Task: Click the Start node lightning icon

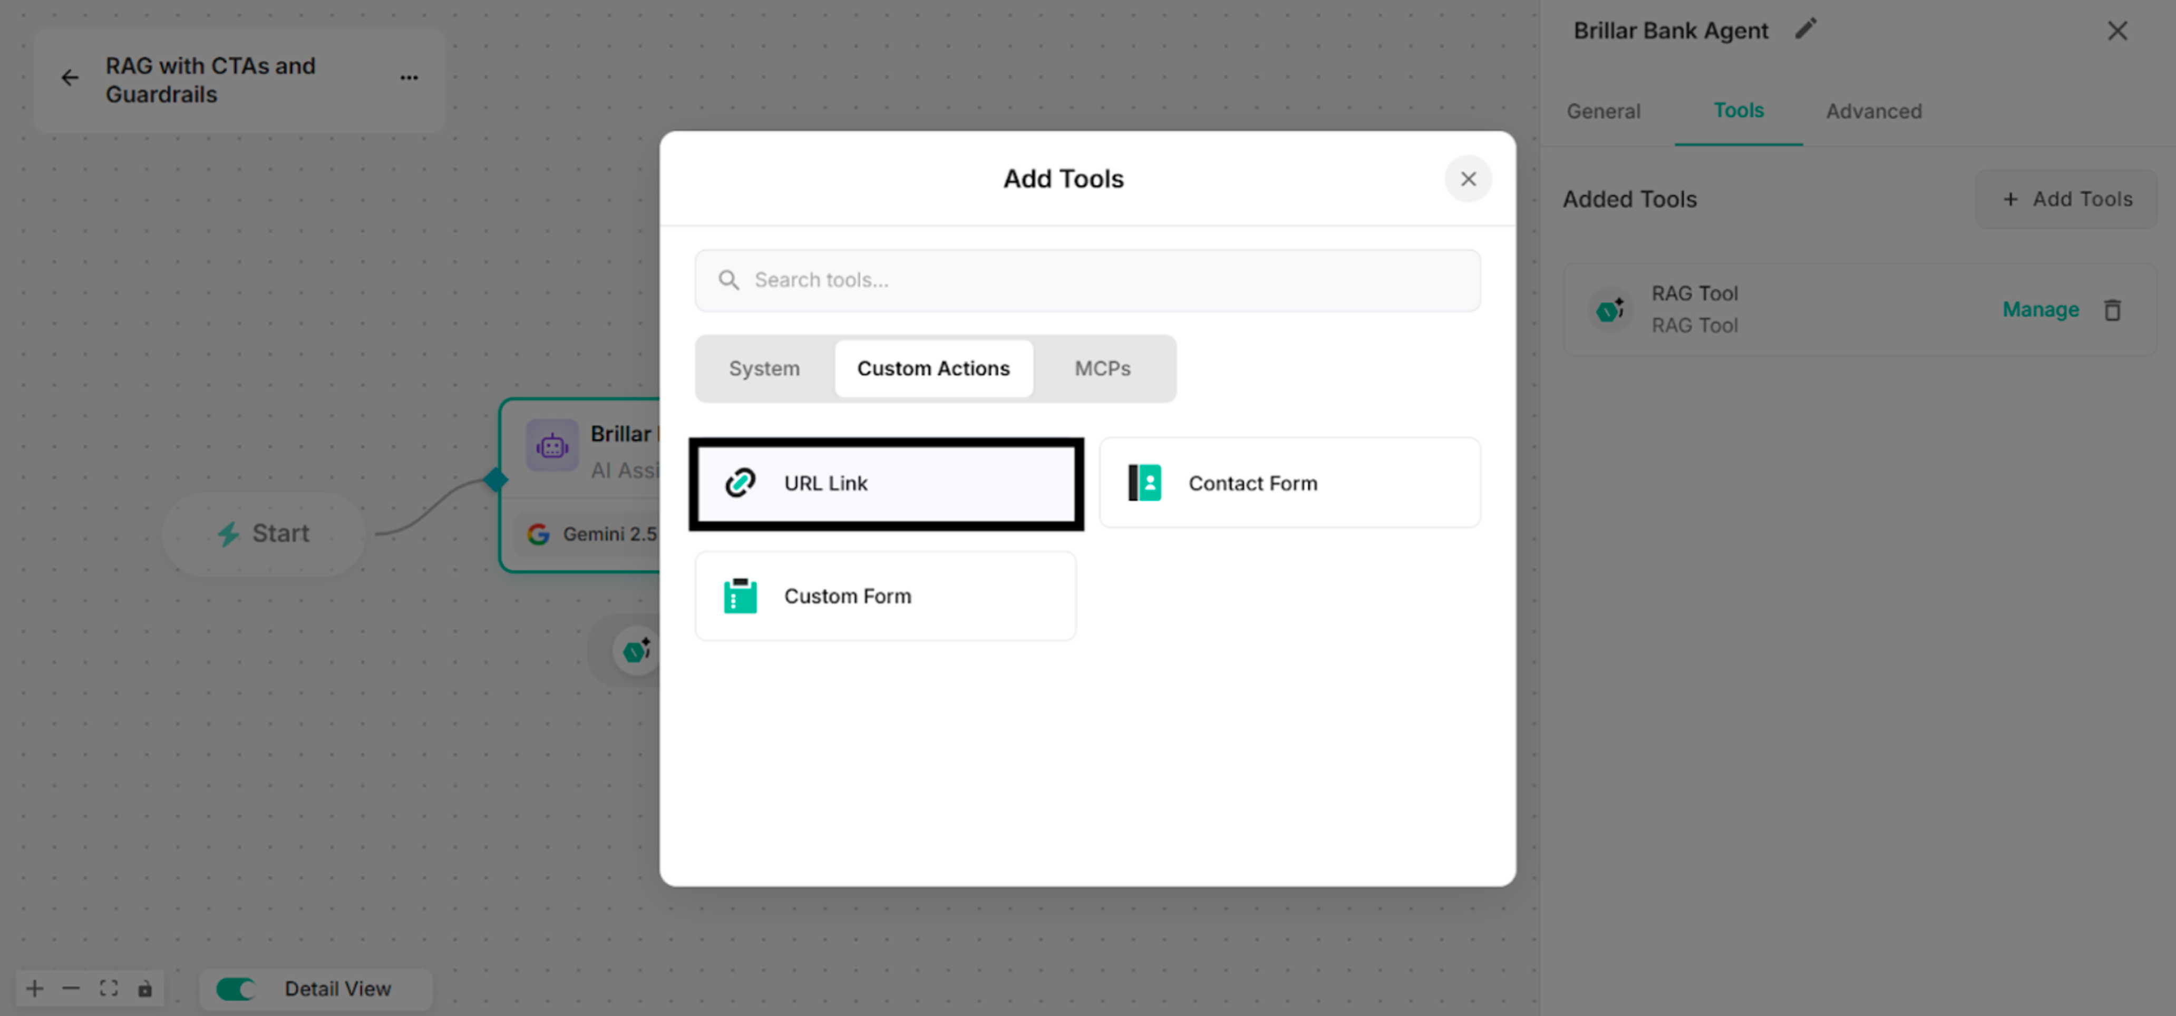Action: click(229, 533)
